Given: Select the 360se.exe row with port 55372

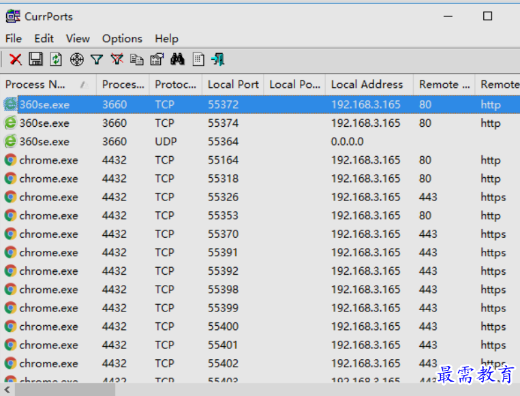Looking at the screenshot, I should pyautogui.click(x=260, y=105).
